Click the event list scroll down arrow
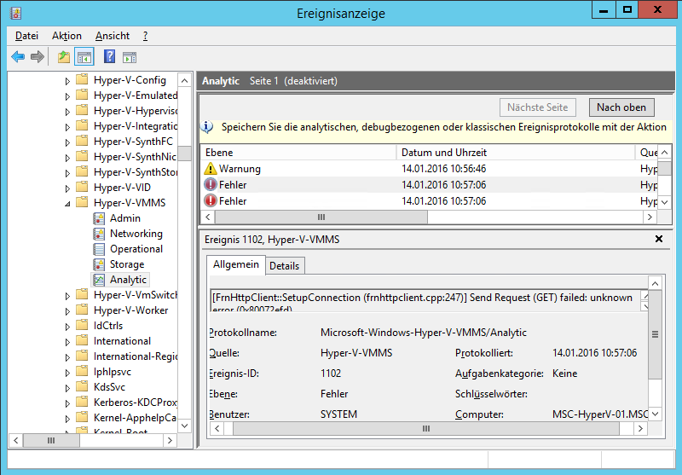The image size is (682, 475). 665,202
